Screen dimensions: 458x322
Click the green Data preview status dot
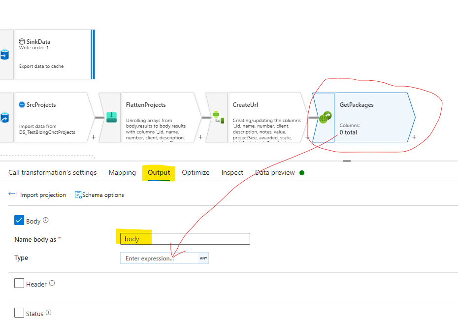click(x=302, y=173)
